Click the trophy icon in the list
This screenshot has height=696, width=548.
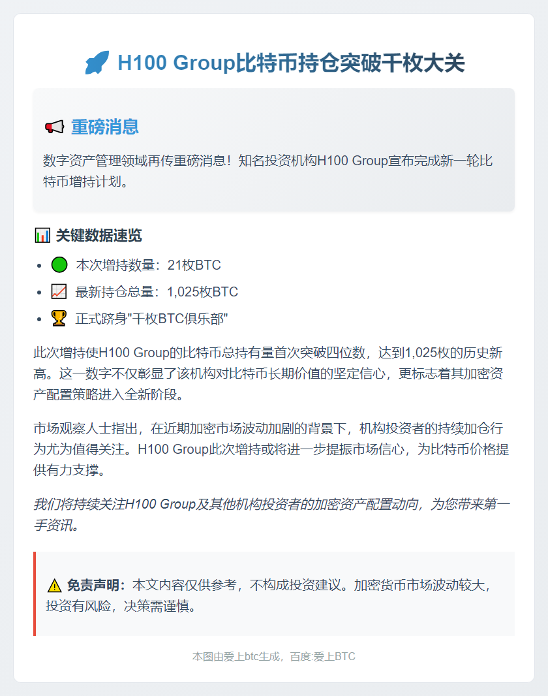tap(59, 319)
